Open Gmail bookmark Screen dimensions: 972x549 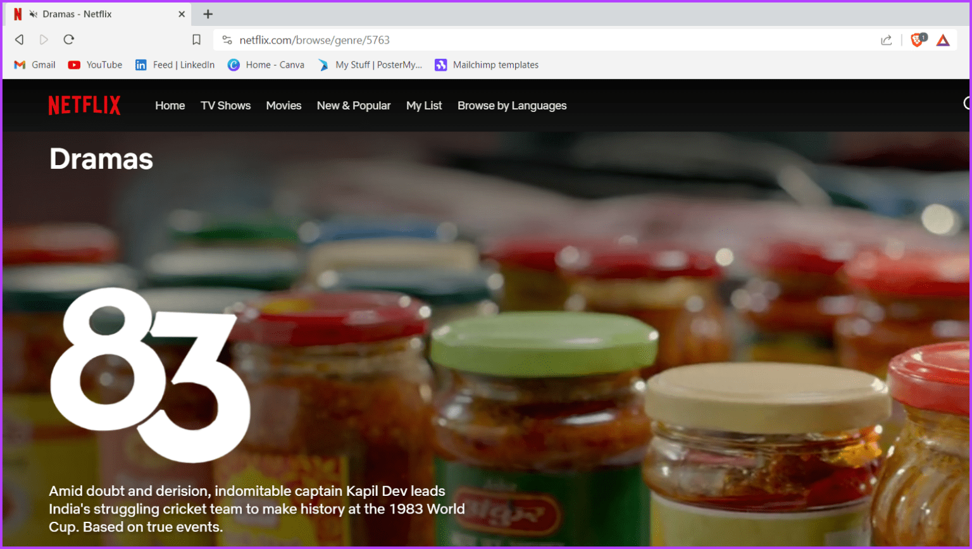(x=35, y=65)
